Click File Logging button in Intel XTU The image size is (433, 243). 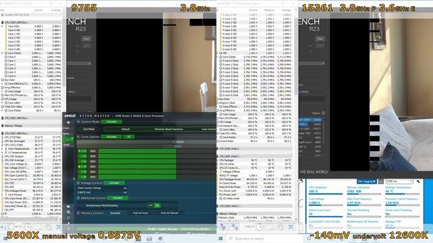367,182
